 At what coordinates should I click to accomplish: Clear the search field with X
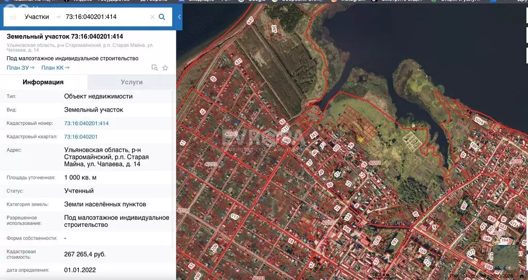click(x=152, y=17)
